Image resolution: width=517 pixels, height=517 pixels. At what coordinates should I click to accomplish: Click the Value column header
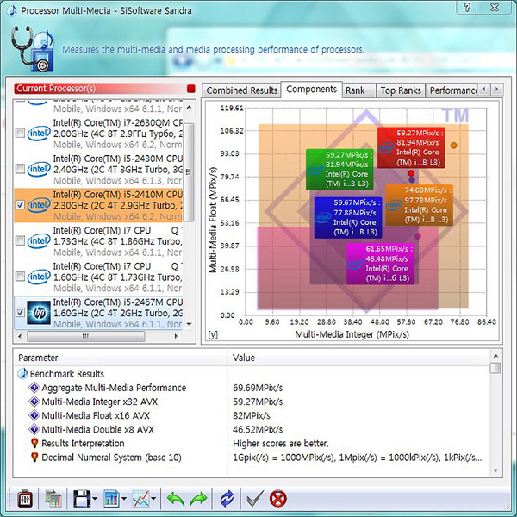358,358
